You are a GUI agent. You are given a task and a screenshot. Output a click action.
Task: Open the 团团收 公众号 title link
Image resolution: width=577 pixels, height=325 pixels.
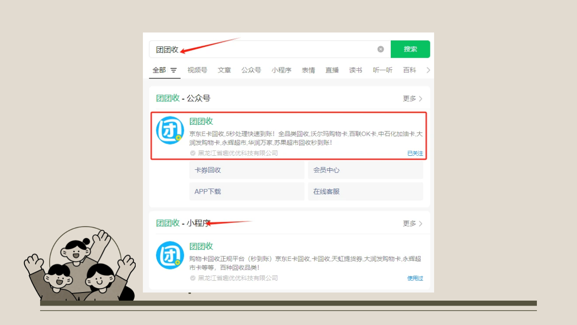point(201,121)
